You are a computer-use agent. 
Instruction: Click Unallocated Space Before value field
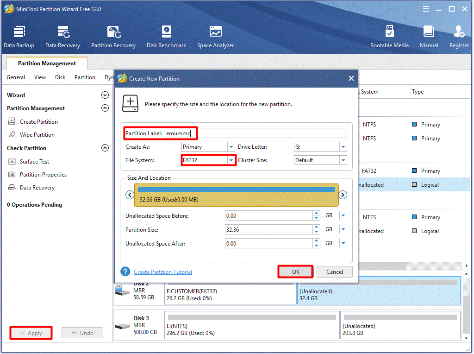coord(269,216)
